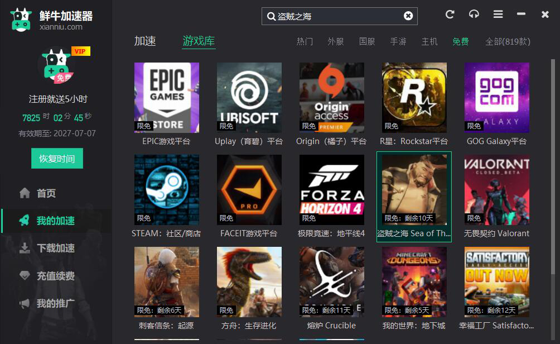Select the Forza Horizon 4 tile

(x=332, y=189)
